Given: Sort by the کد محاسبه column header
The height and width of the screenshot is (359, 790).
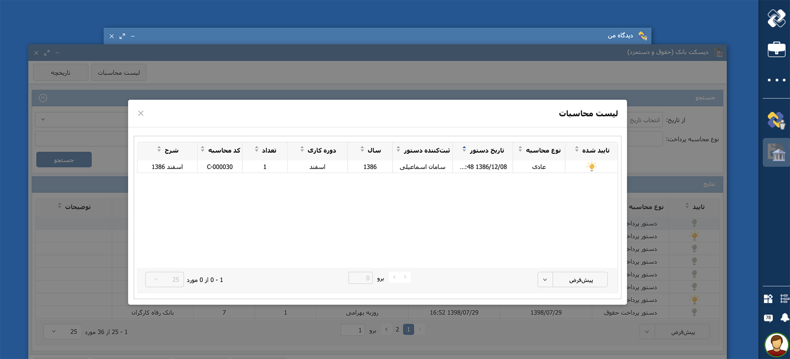Looking at the screenshot, I should click(x=223, y=151).
